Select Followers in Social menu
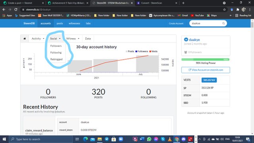Screen dimensions: 254x143 click(x=56, y=46)
